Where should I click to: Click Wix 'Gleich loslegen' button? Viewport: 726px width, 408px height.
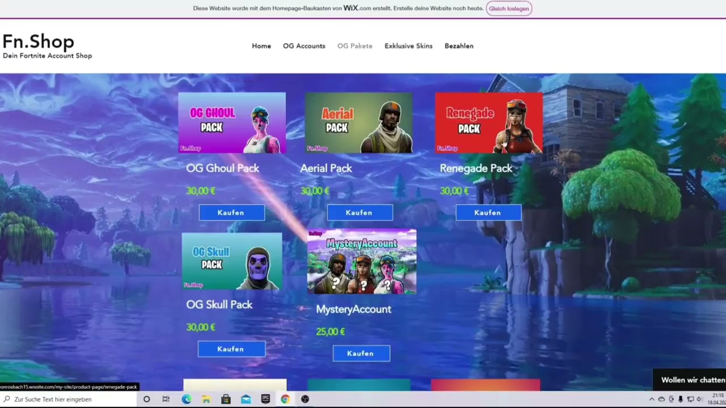(x=509, y=8)
